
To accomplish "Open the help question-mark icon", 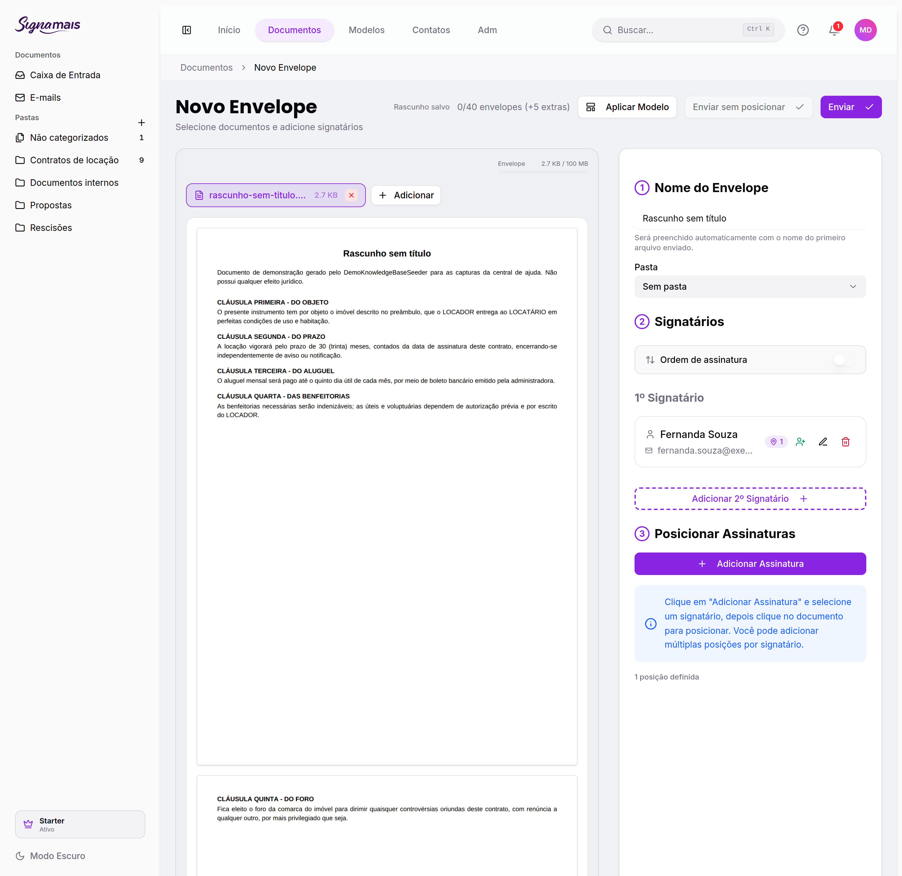I will pos(802,30).
